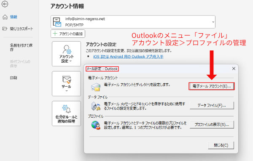Select 添付ファイルの保存 in the sidebar
The width and height of the screenshot is (253, 161).
click(x=20, y=64)
